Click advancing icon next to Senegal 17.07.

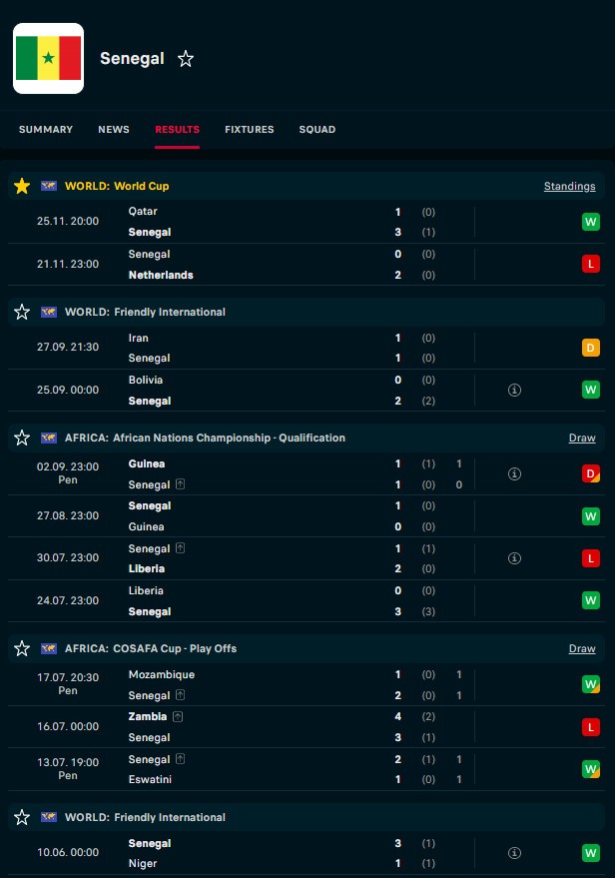pos(180,695)
